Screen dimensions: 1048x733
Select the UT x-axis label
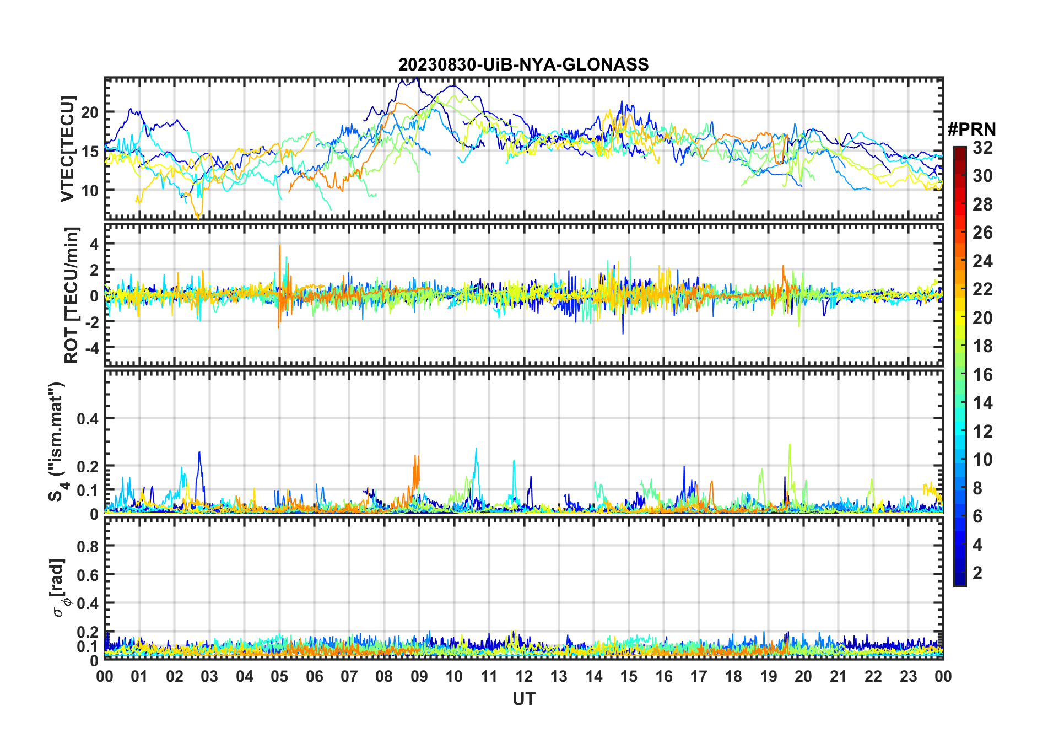[x=523, y=699]
